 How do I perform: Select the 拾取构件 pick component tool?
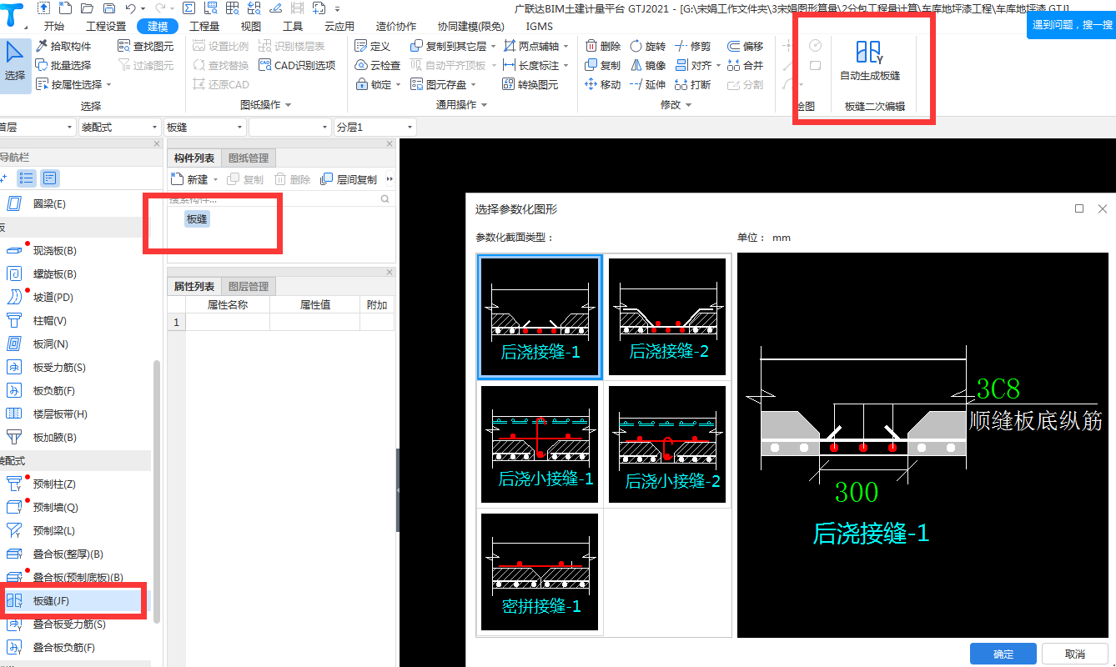[64, 46]
